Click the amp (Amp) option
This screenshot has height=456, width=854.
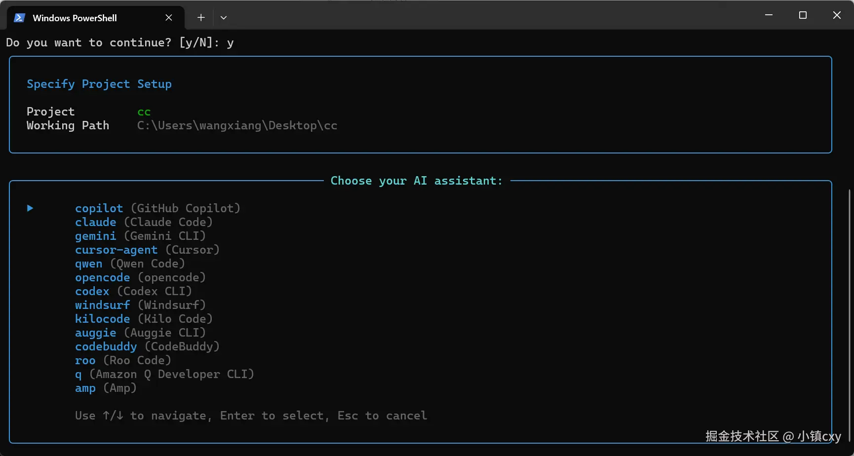(105, 388)
